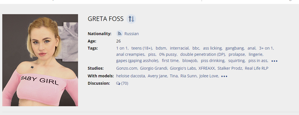Open the Avery Jane model link
This screenshot has height=115, width=299.
[158, 76]
